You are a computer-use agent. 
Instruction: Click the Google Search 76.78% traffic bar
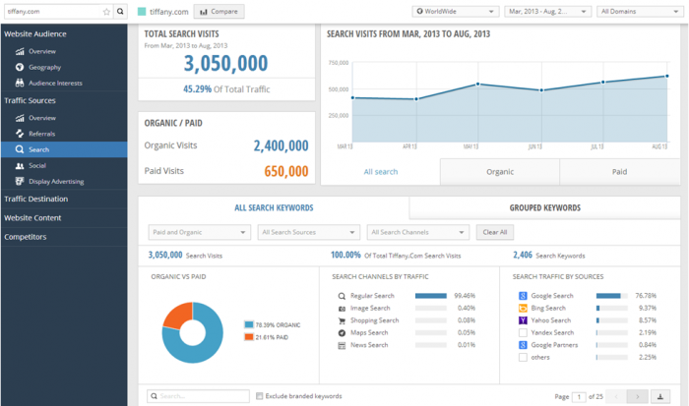[x=611, y=296]
